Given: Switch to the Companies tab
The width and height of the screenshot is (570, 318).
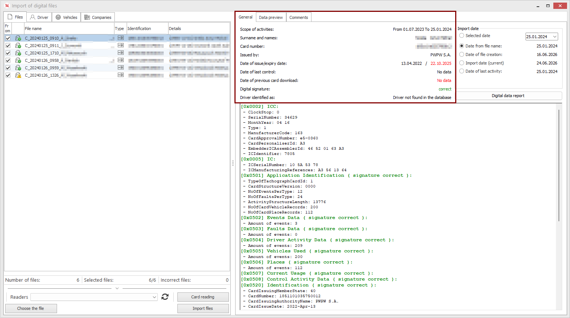Looking at the screenshot, I should (x=98, y=17).
